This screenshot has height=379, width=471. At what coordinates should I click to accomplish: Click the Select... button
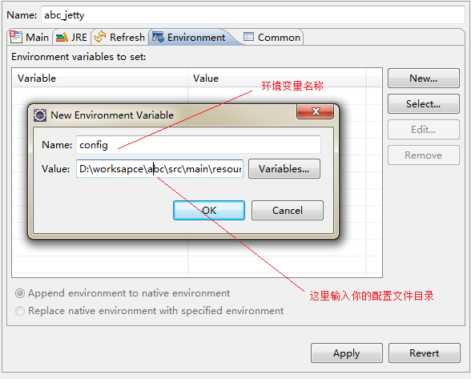point(424,103)
